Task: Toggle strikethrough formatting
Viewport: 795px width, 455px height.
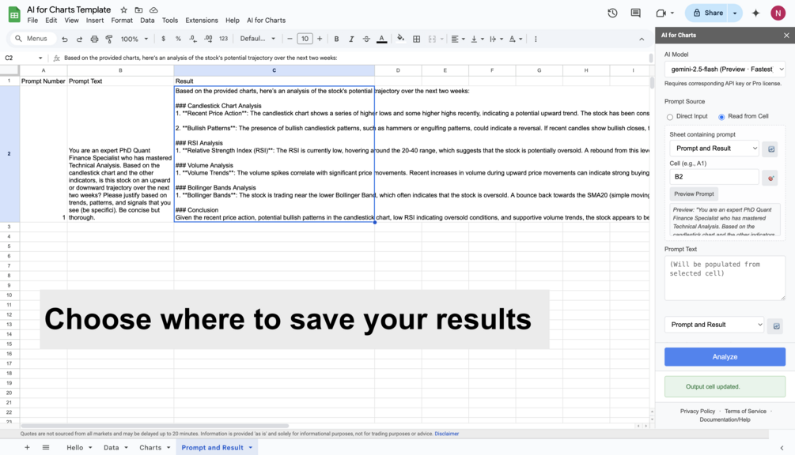Action: (x=366, y=39)
